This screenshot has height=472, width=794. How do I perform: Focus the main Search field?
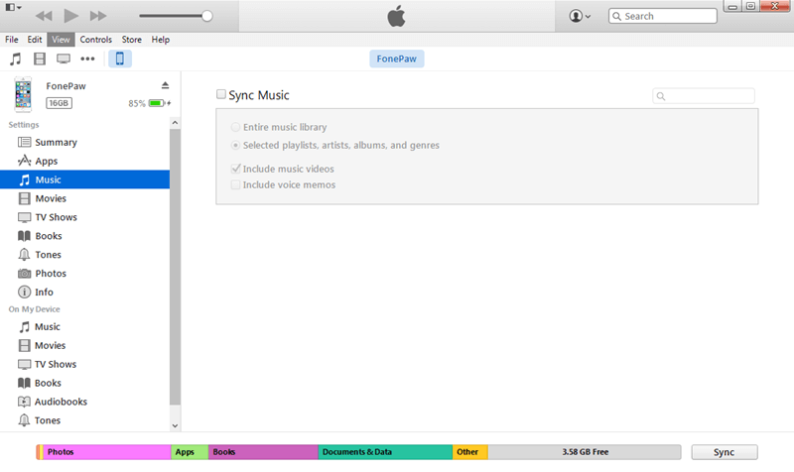click(x=662, y=16)
